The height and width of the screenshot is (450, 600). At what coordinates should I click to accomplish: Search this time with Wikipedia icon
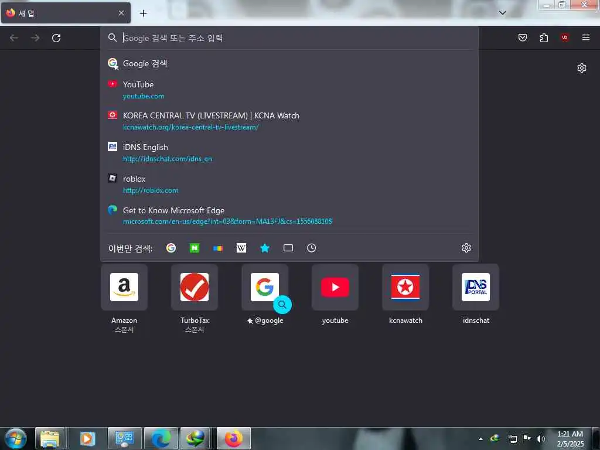tap(241, 248)
